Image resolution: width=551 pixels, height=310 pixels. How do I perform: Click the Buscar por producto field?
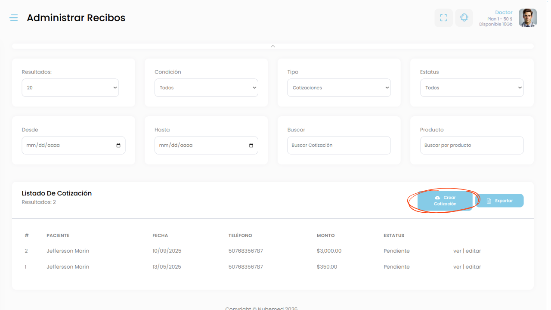472,146
